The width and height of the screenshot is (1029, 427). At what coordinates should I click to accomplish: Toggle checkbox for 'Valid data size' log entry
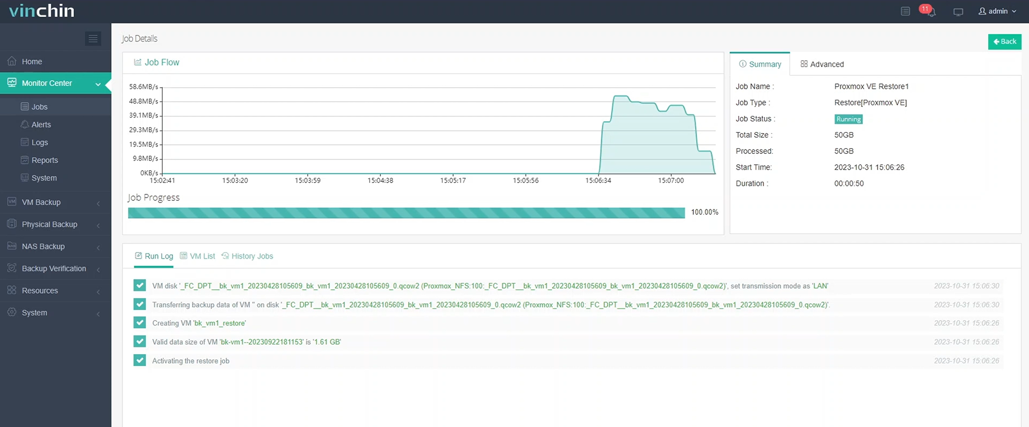[x=140, y=341]
